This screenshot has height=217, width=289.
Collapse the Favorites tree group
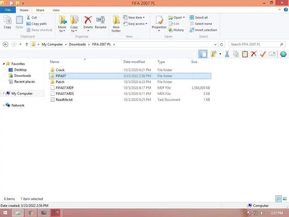click(x=3, y=64)
